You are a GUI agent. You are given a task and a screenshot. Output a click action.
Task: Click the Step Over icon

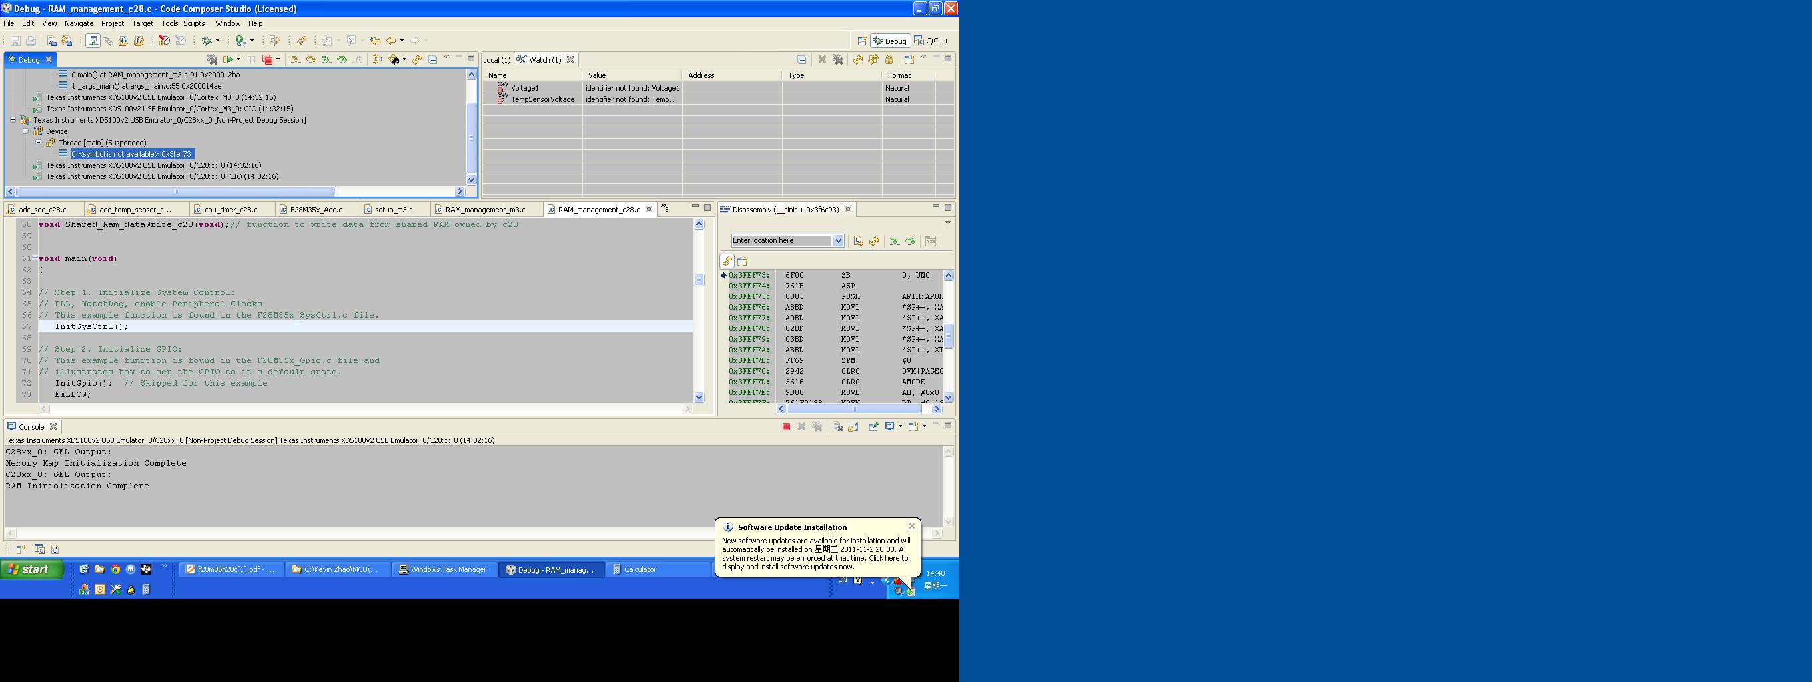coord(311,60)
